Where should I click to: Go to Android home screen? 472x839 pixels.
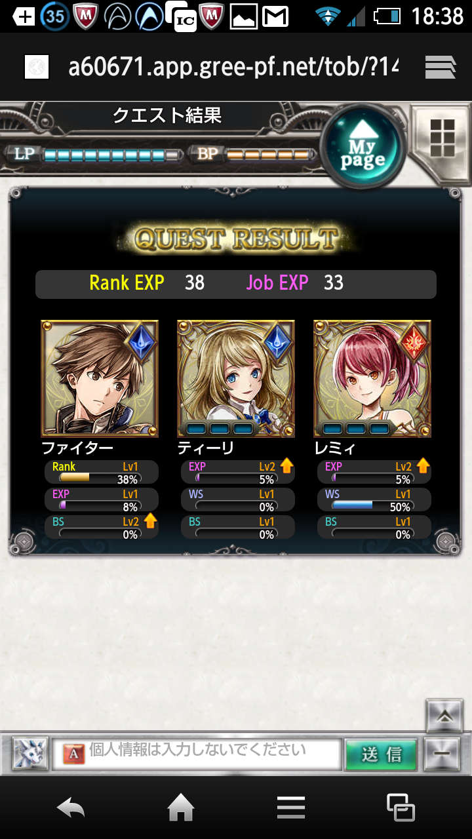(x=181, y=808)
